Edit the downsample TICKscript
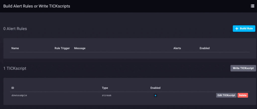The image size is (257, 109). pos(226,95)
